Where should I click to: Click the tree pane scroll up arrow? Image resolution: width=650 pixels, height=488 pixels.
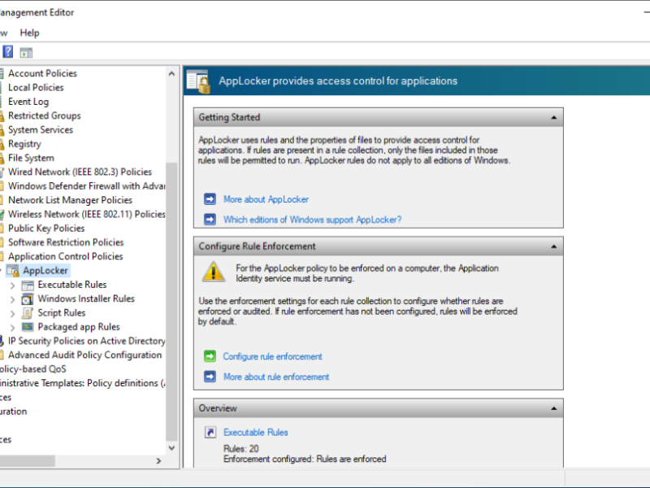[171, 74]
